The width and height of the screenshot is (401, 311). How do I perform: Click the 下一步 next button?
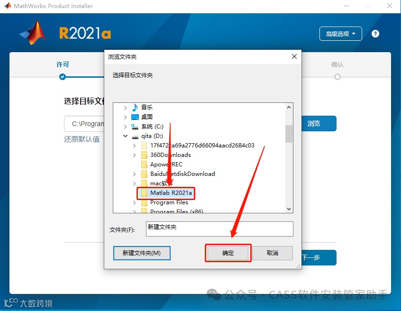[x=319, y=257]
